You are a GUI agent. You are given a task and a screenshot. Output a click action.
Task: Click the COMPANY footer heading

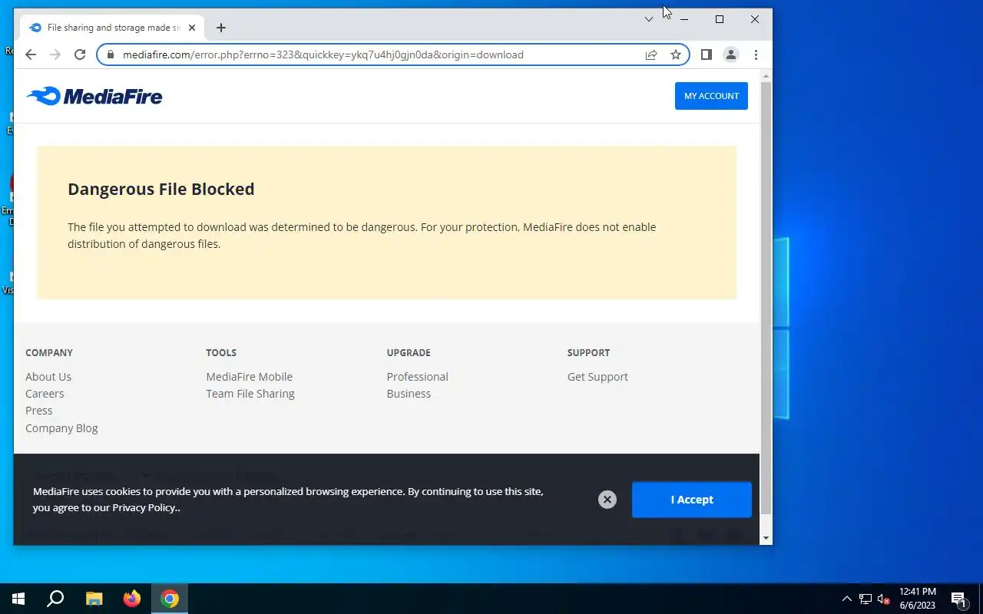click(x=49, y=353)
